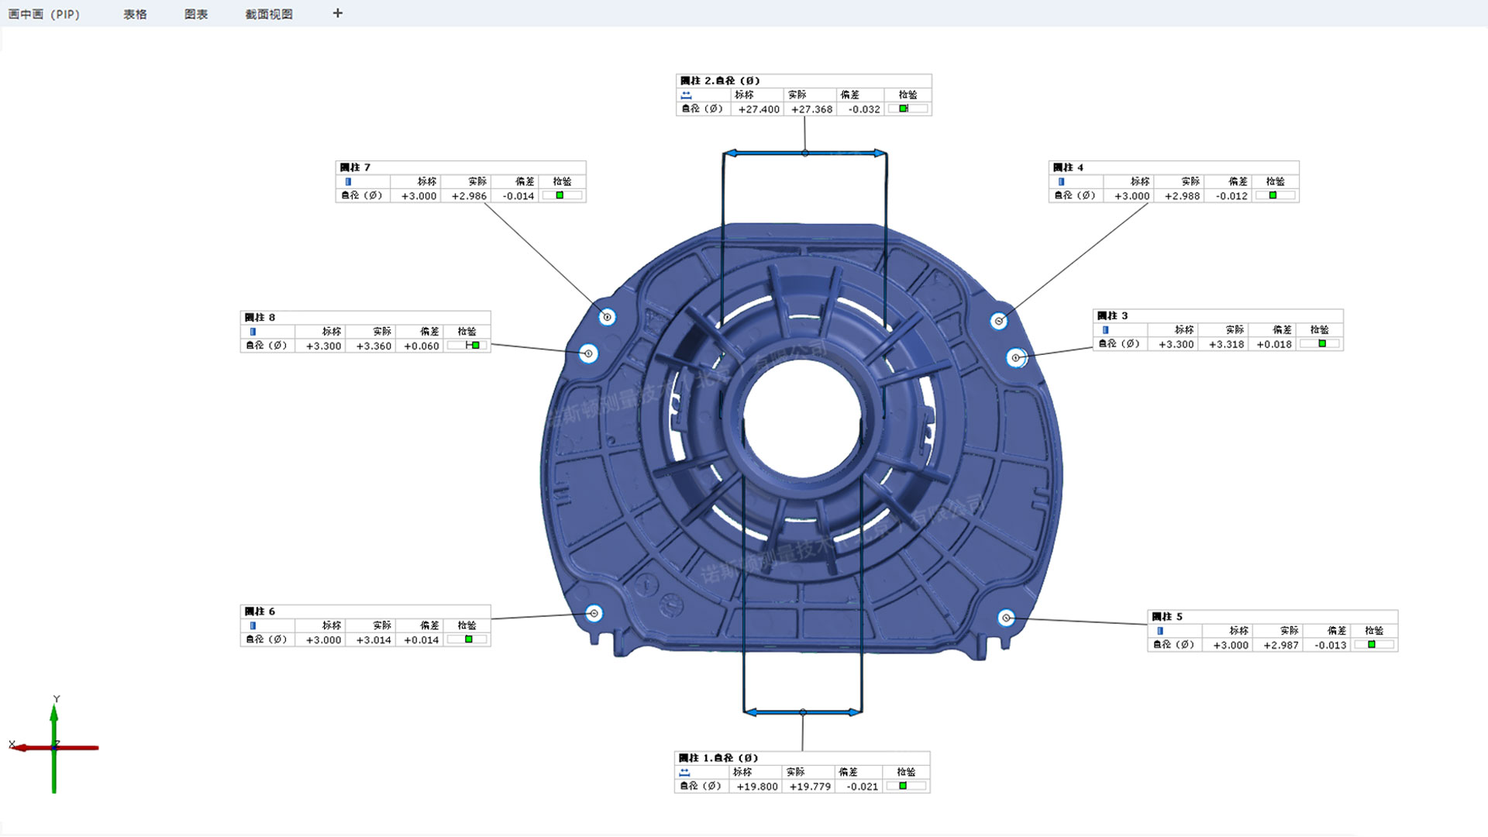This screenshot has height=837, width=1488.
Task: Select the 圆柱 7 hole marker on the part
Action: pos(608,316)
